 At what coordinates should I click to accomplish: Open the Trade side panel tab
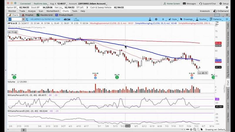[x=228, y=26]
